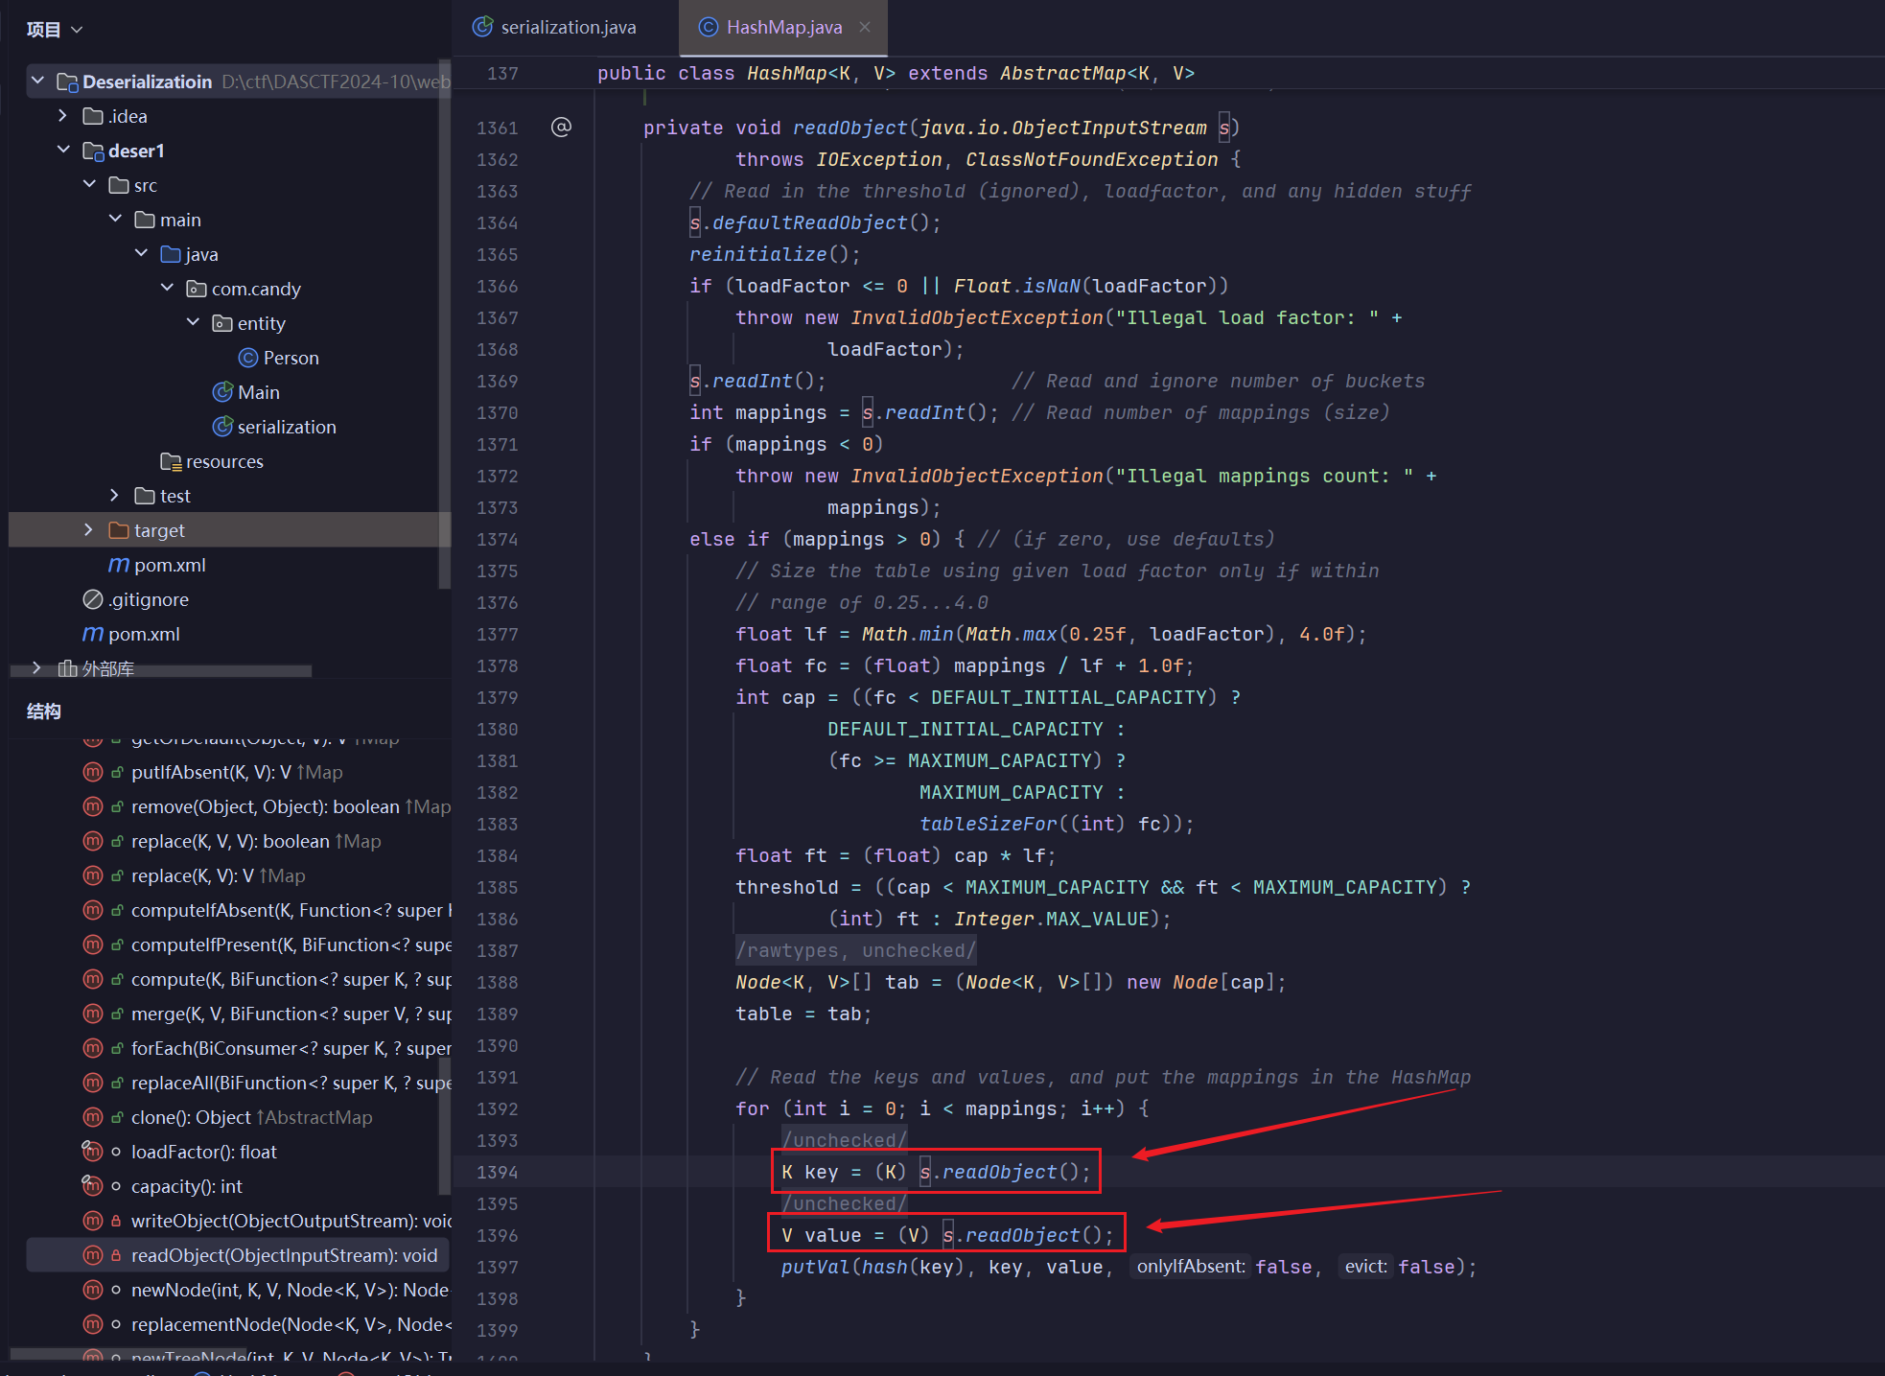Image resolution: width=1885 pixels, height=1376 pixels.
Task: Collapse the src folder
Action: (x=89, y=185)
